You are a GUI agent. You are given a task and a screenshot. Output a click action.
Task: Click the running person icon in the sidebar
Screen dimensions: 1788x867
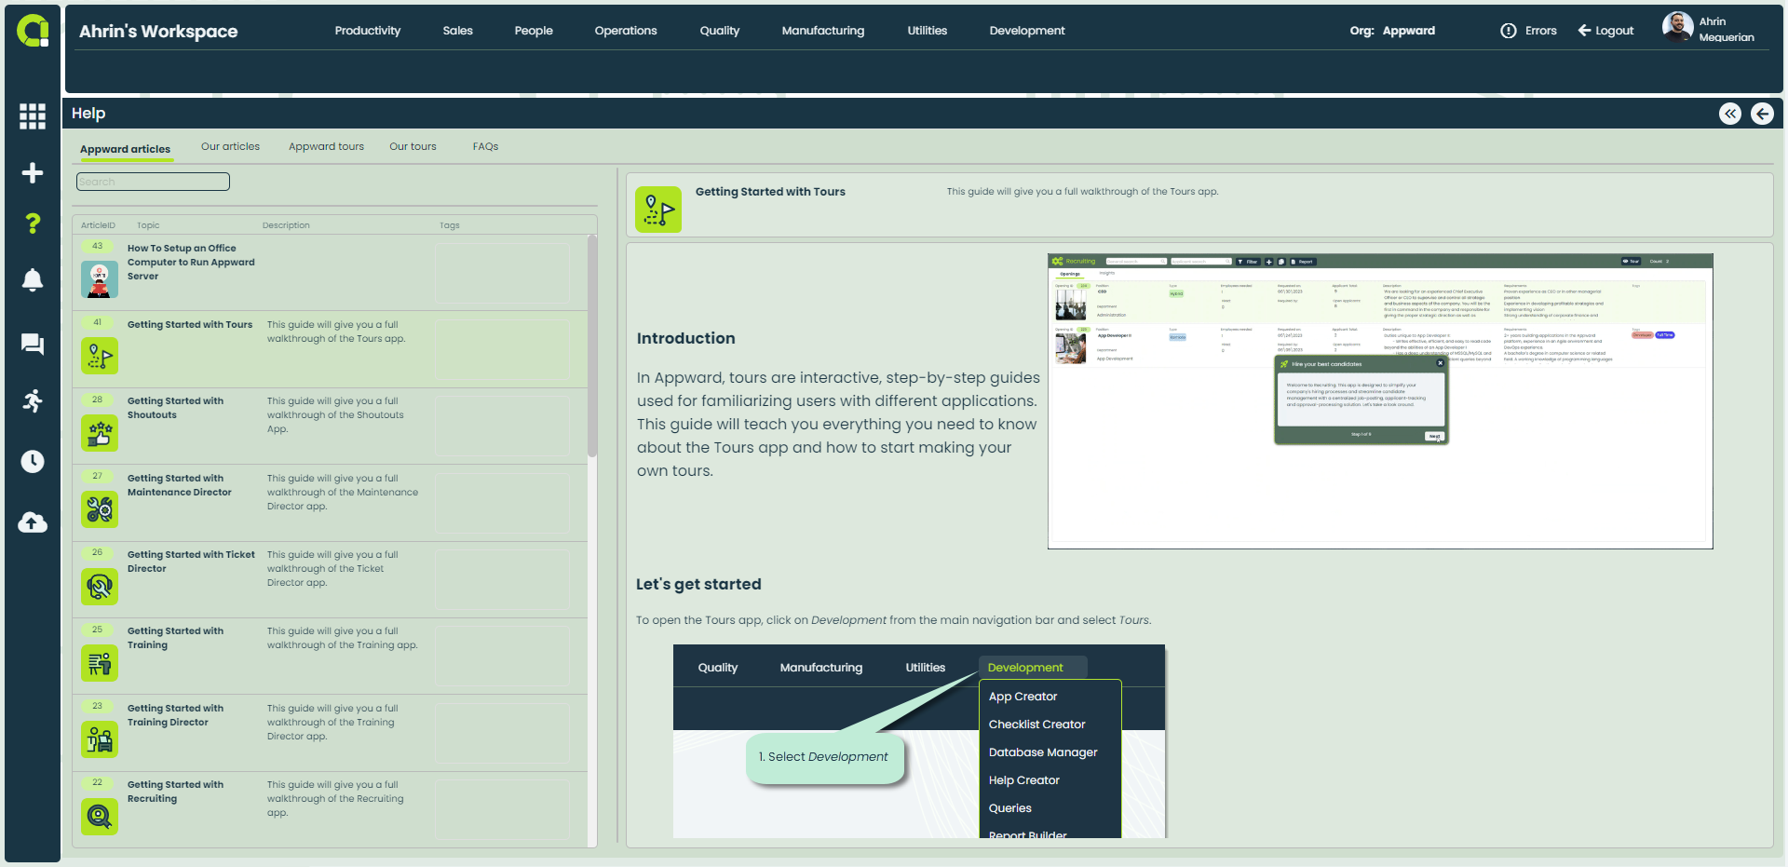click(33, 401)
